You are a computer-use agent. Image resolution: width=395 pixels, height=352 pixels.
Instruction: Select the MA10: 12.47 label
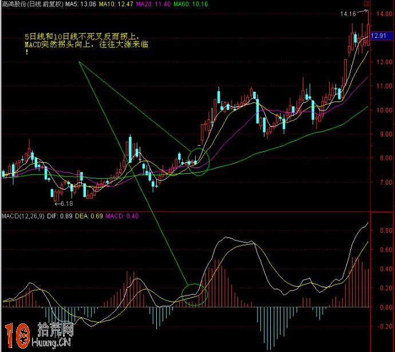pos(116,4)
